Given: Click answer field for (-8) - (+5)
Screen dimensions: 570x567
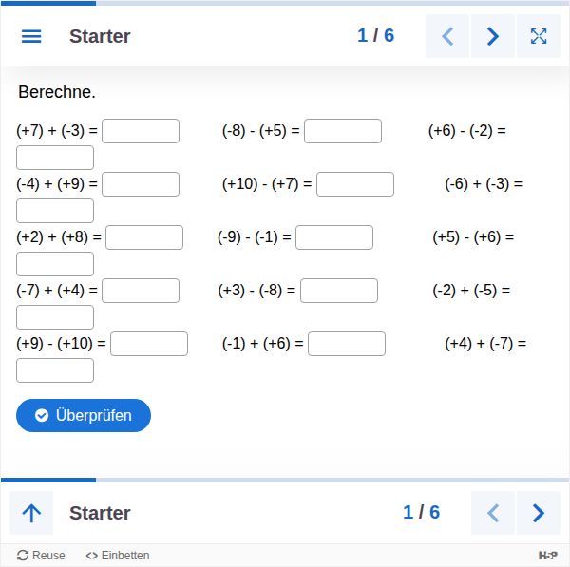Looking at the screenshot, I should pyautogui.click(x=343, y=131).
